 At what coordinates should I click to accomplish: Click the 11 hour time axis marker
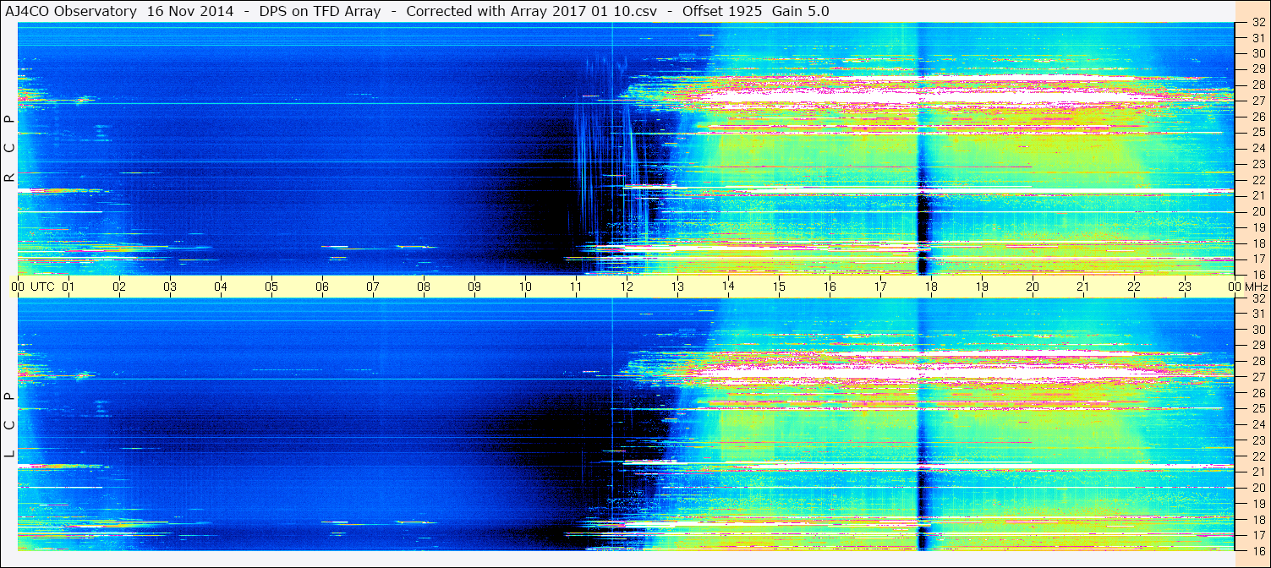click(576, 287)
